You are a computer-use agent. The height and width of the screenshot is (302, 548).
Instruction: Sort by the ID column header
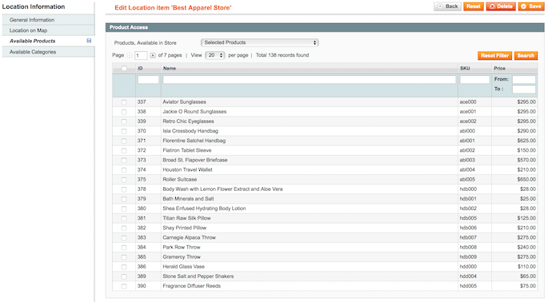tap(140, 69)
